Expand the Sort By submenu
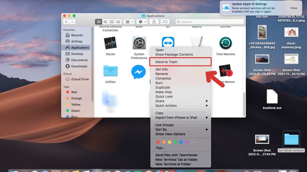This screenshot has height=172, width=307. (181, 129)
